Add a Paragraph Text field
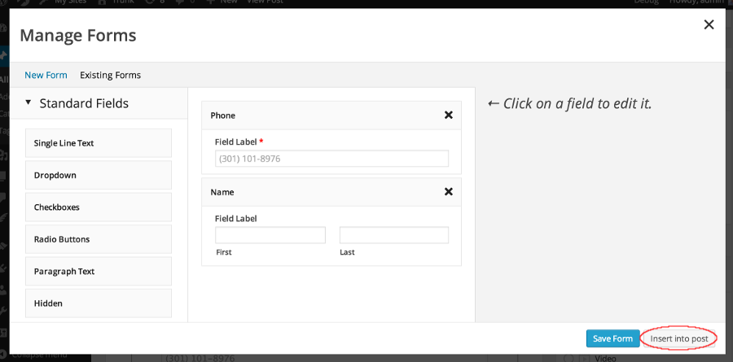The width and height of the screenshot is (733, 362). [x=99, y=271]
